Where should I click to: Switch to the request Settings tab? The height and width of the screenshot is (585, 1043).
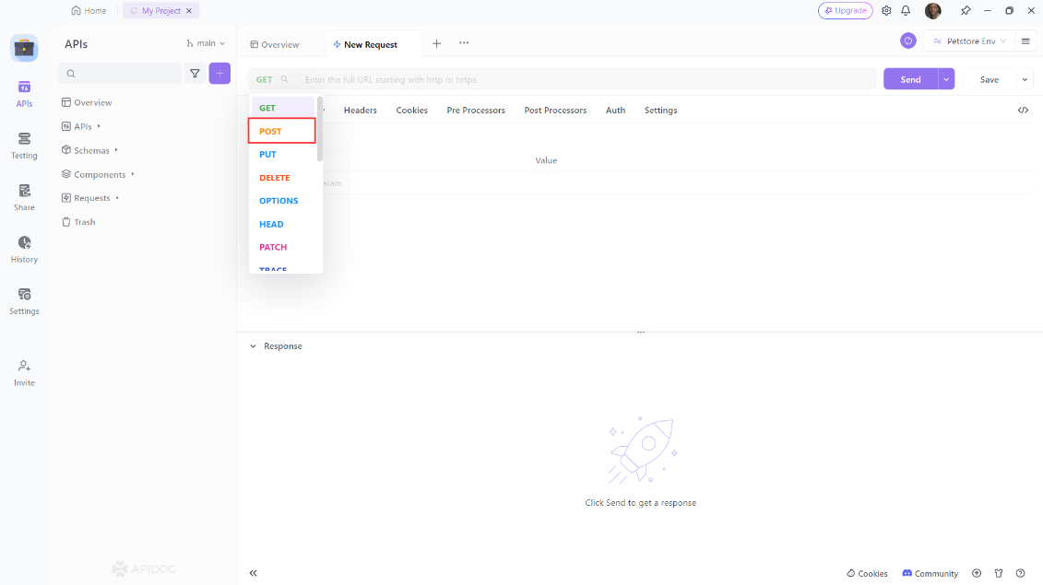(x=660, y=111)
